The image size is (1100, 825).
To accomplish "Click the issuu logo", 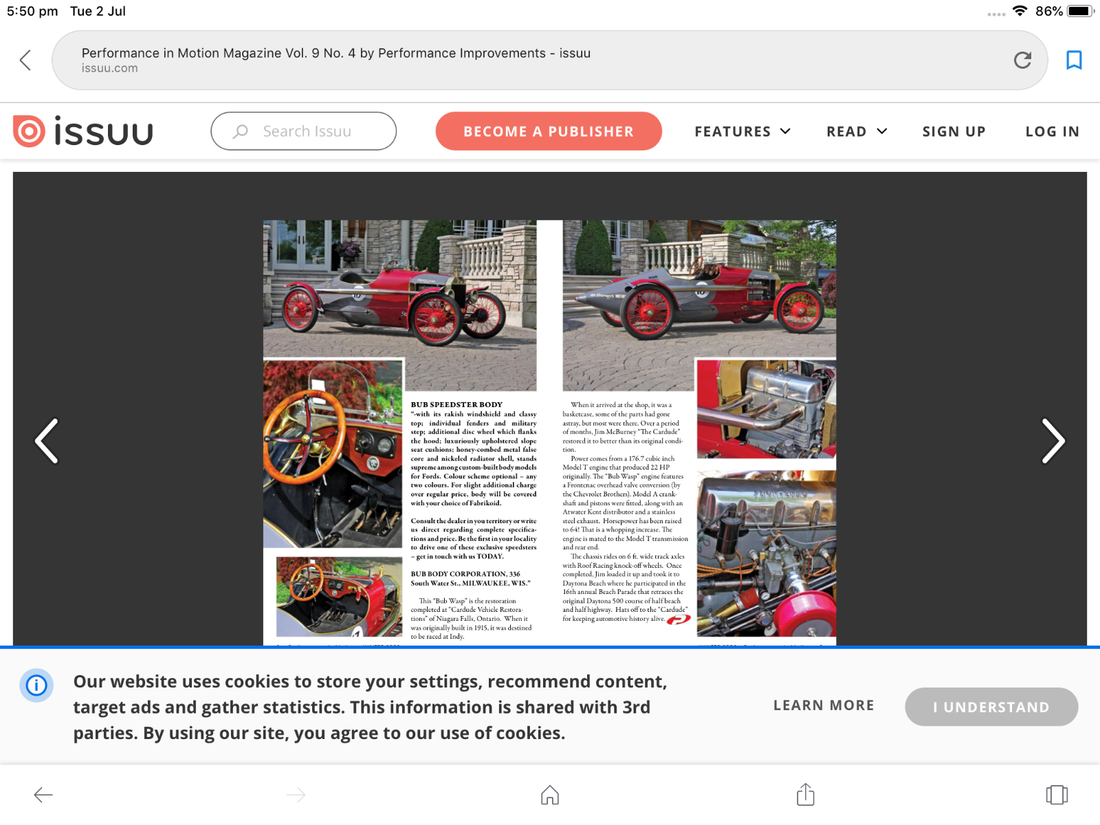I will 83,131.
